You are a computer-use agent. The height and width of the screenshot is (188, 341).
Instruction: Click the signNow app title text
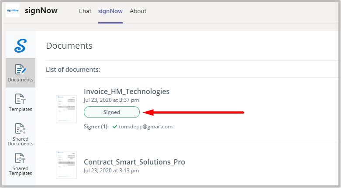(41, 10)
